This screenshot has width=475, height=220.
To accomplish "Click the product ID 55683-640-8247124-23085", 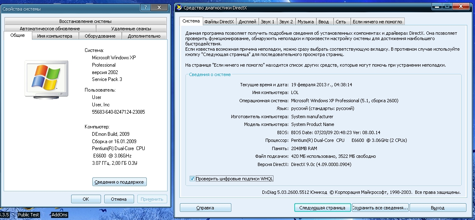I will coord(119,112).
